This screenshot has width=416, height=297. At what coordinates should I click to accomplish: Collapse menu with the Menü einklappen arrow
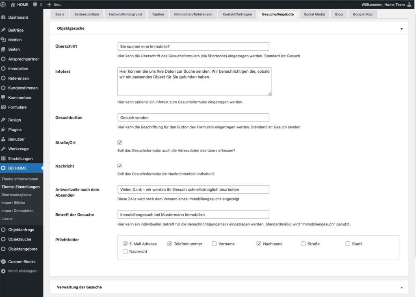tap(4, 271)
